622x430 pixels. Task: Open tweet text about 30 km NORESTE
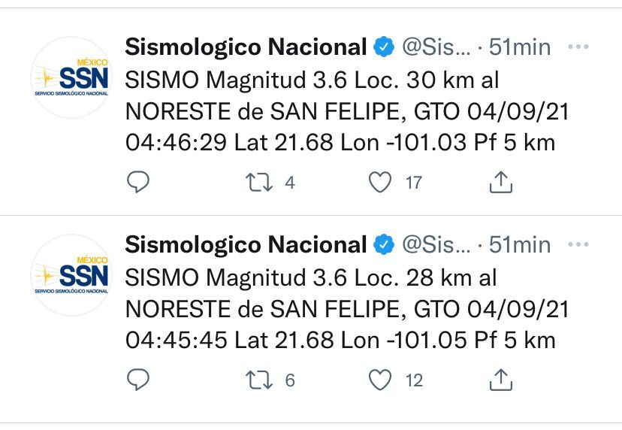(x=347, y=111)
